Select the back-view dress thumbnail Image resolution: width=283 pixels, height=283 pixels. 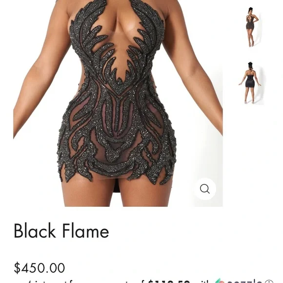[x=250, y=83]
